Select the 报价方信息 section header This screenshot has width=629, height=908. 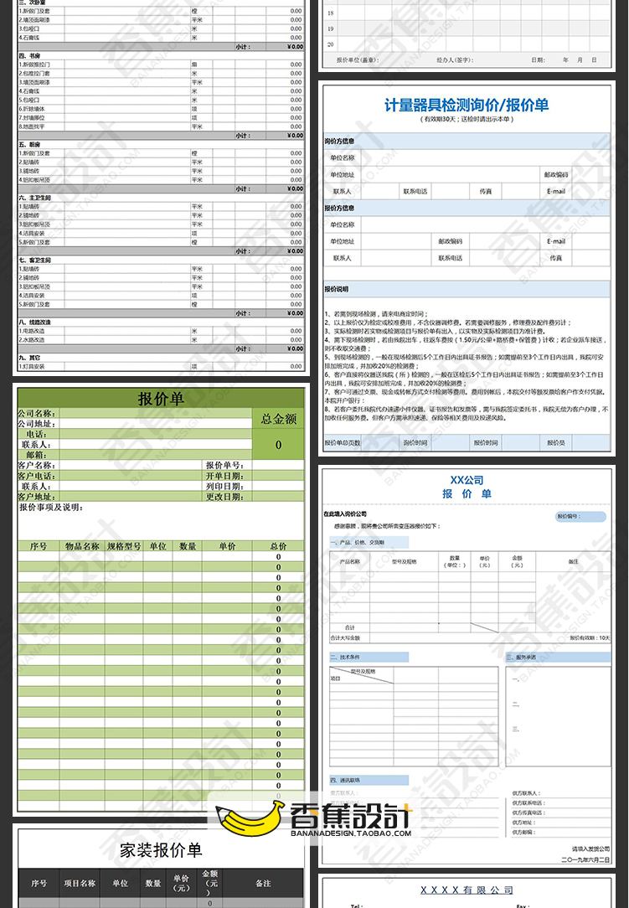click(339, 208)
